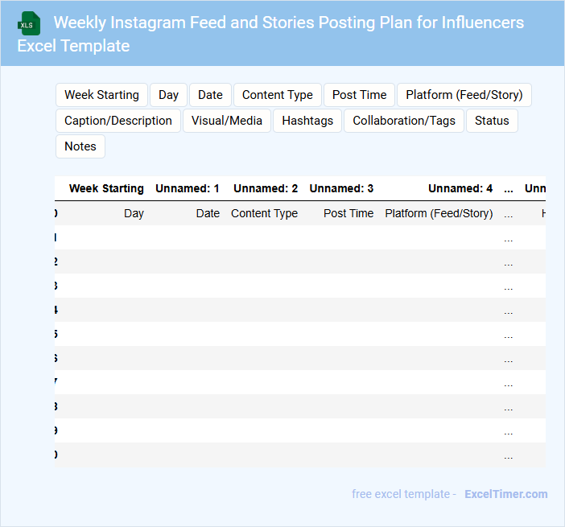Click the Date tag button
Image resolution: width=565 pixels, height=527 pixels.
(210, 95)
